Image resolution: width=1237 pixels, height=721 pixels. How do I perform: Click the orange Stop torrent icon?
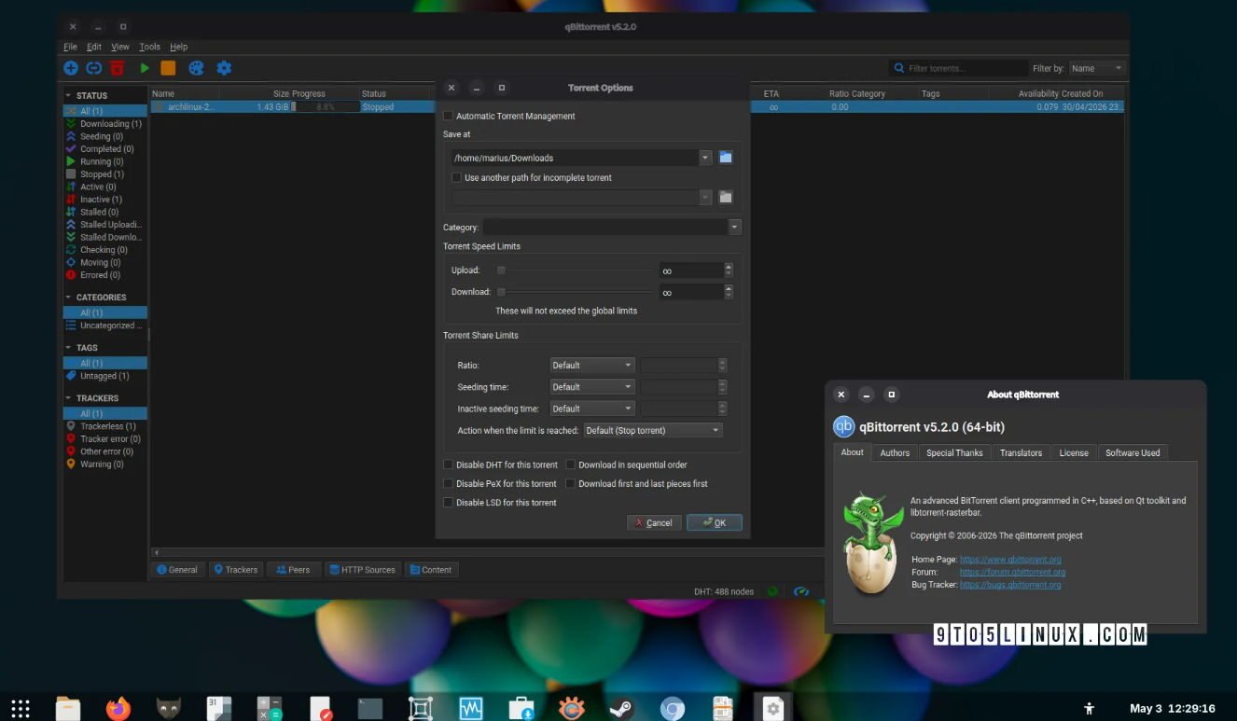[168, 68]
